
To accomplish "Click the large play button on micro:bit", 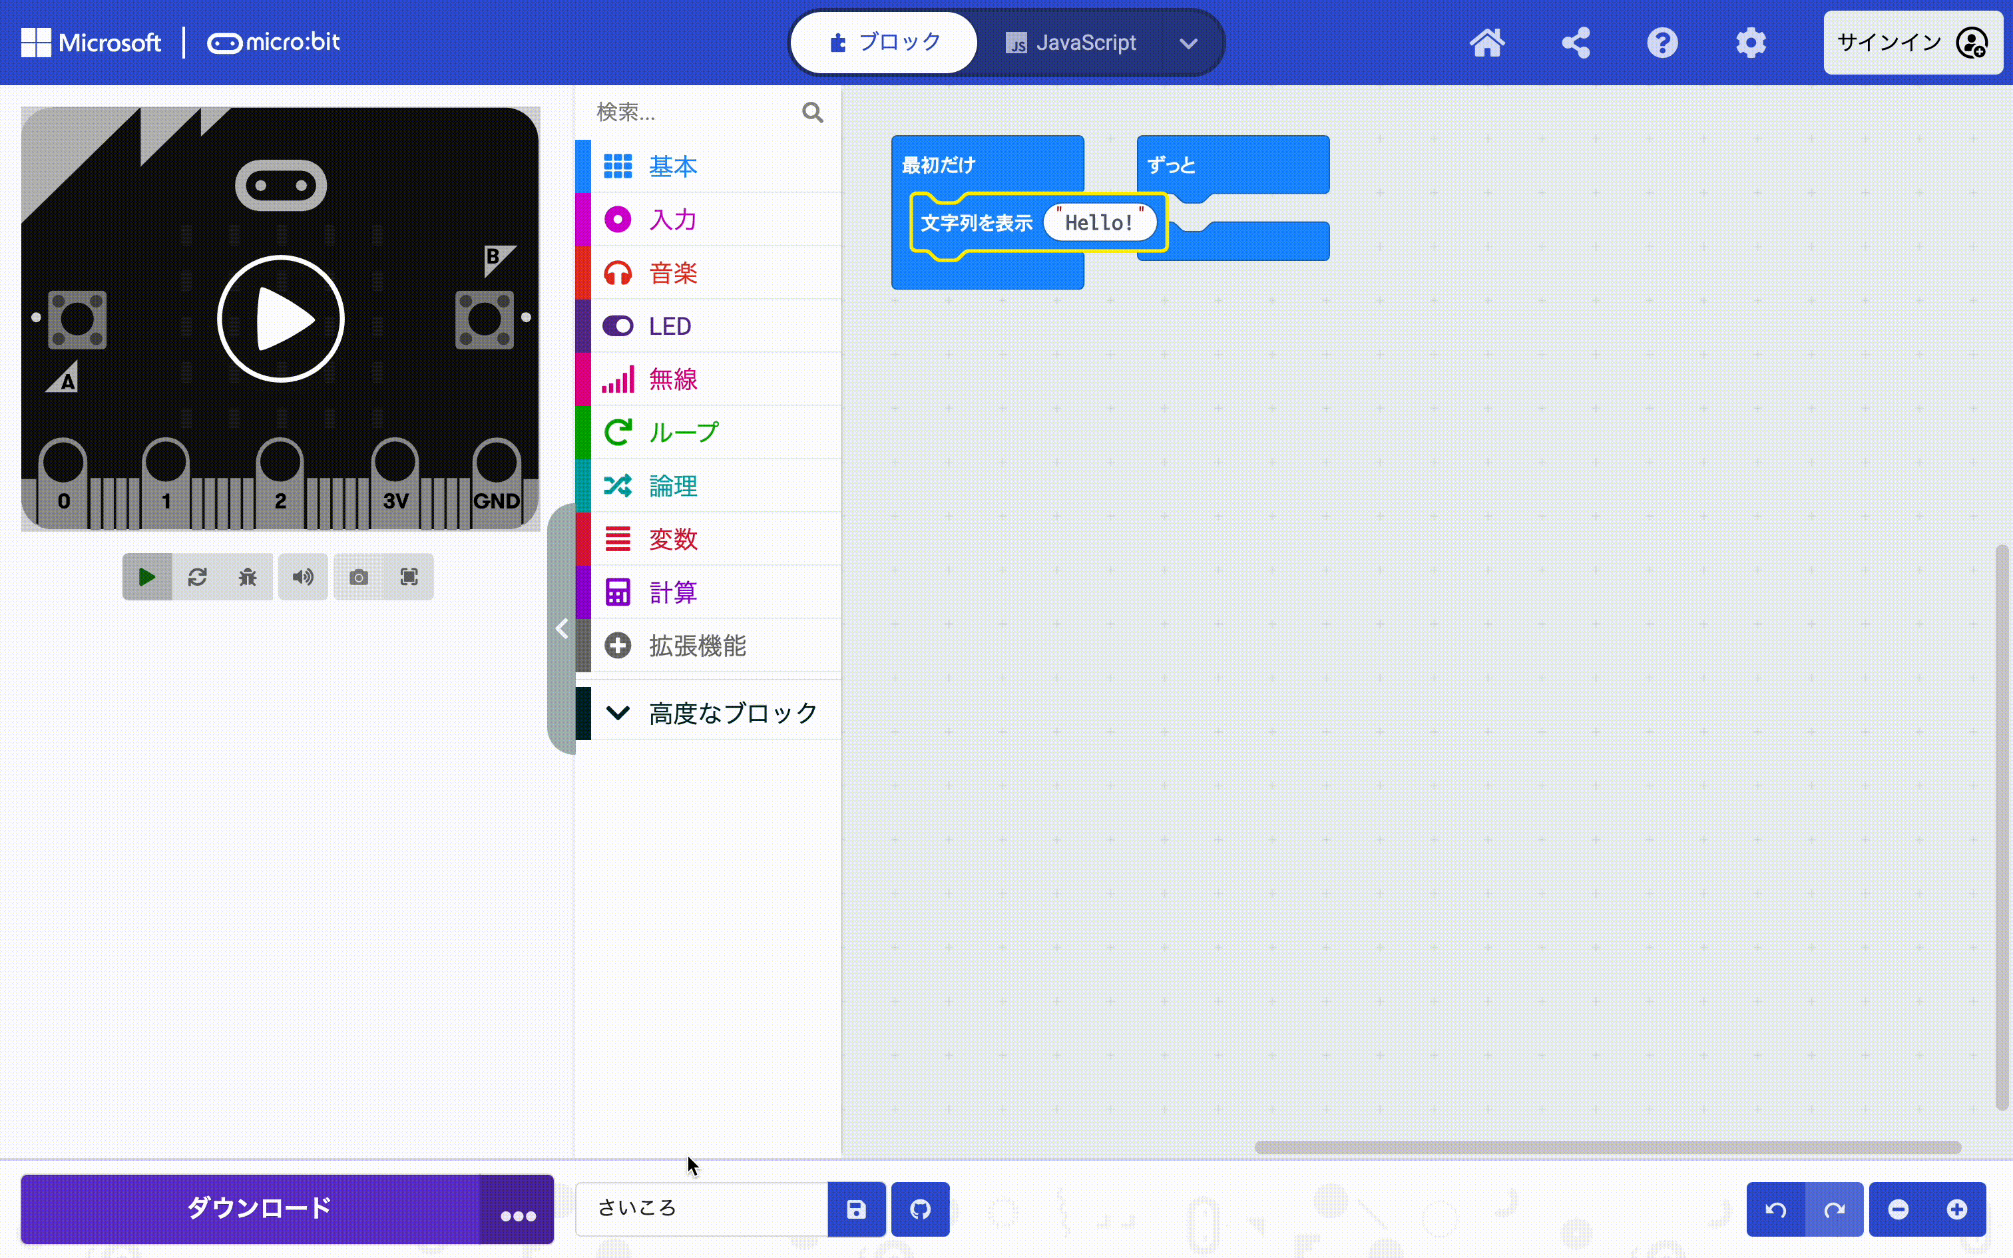I will coord(280,319).
